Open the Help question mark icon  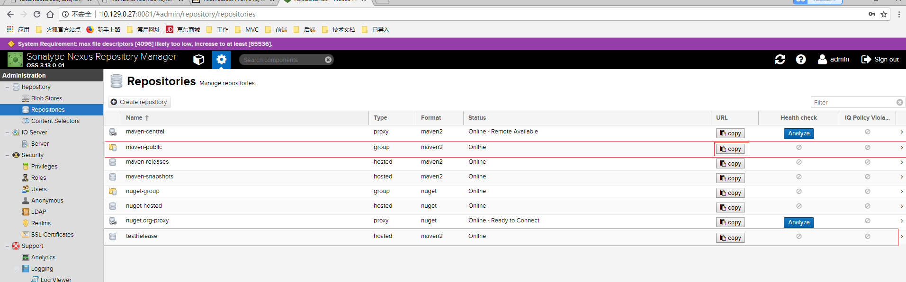pyautogui.click(x=801, y=59)
